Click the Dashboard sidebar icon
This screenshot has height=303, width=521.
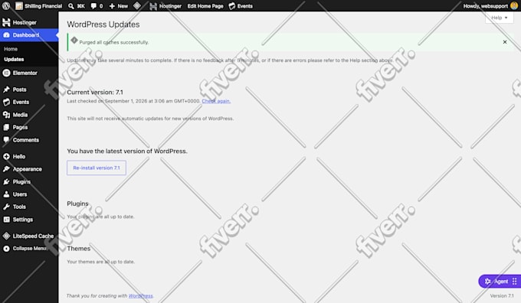click(x=6, y=35)
